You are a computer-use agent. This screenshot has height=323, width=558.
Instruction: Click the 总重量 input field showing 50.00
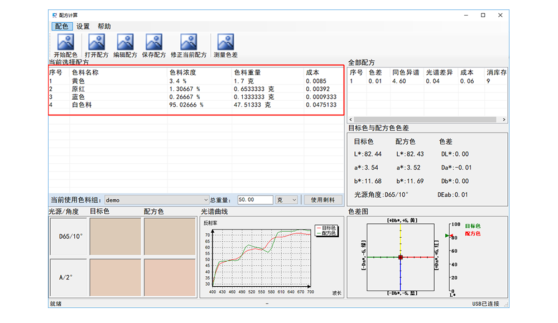[x=255, y=200]
